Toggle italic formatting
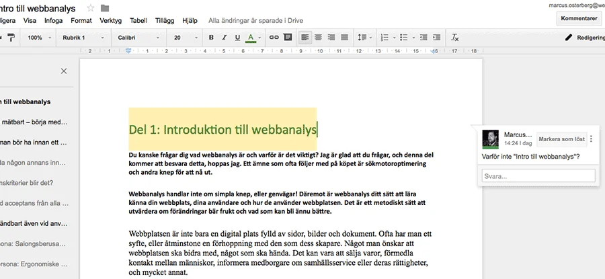Screen dimensions: 605x279 point(223,38)
